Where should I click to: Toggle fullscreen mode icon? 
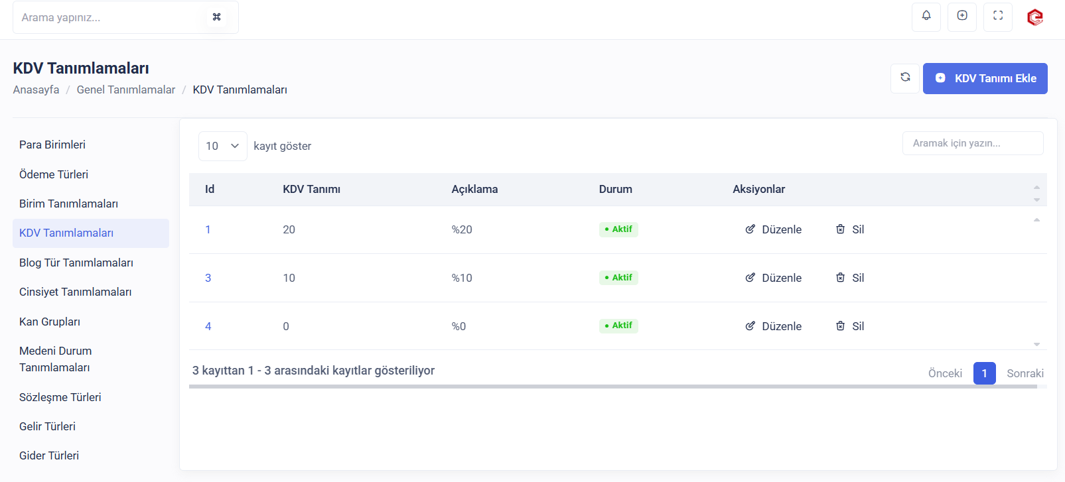coord(997,16)
